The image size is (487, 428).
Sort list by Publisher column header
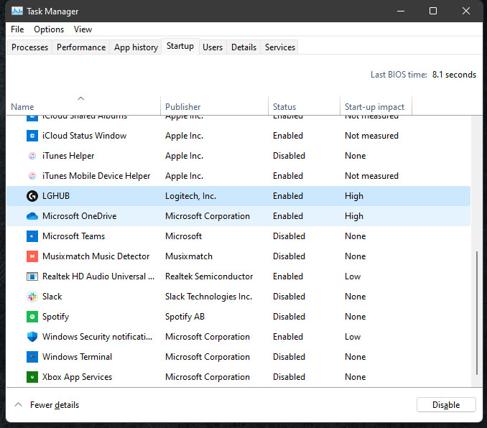coord(214,105)
